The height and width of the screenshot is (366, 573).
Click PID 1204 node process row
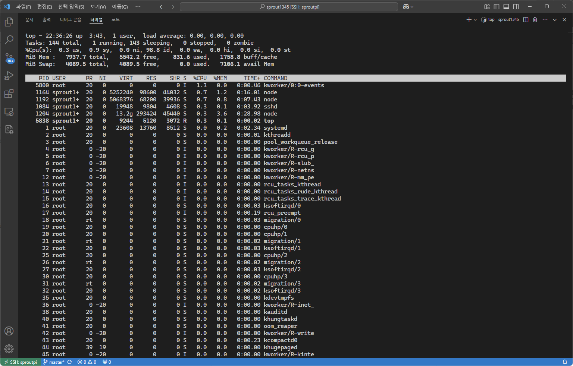point(295,114)
